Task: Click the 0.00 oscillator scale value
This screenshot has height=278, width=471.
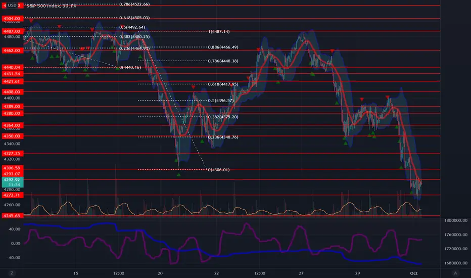Action: (16, 244)
